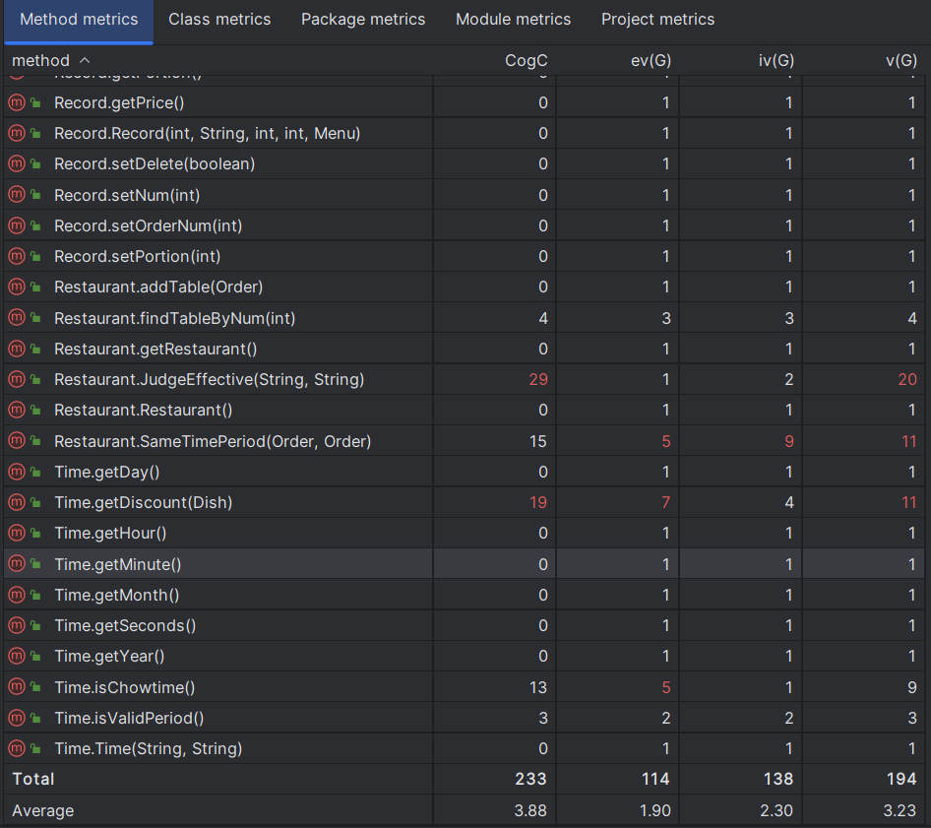Click the red CogC value 29 cell
The width and height of the screenshot is (931, 828).
point(537,379)
